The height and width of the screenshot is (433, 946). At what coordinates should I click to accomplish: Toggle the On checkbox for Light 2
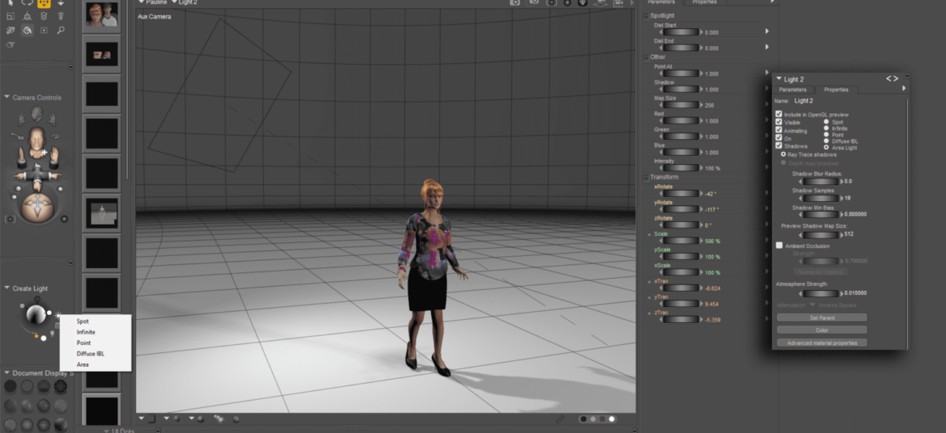pos(779,137)
